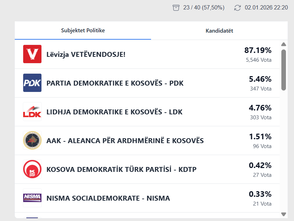Screen dimensions: 294x221
Task: Click the ballot box counted icon
Action: 176,8
